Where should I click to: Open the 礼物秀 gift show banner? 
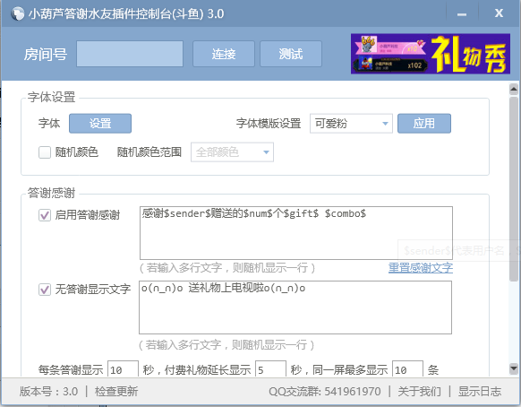(x=431, y=54)
